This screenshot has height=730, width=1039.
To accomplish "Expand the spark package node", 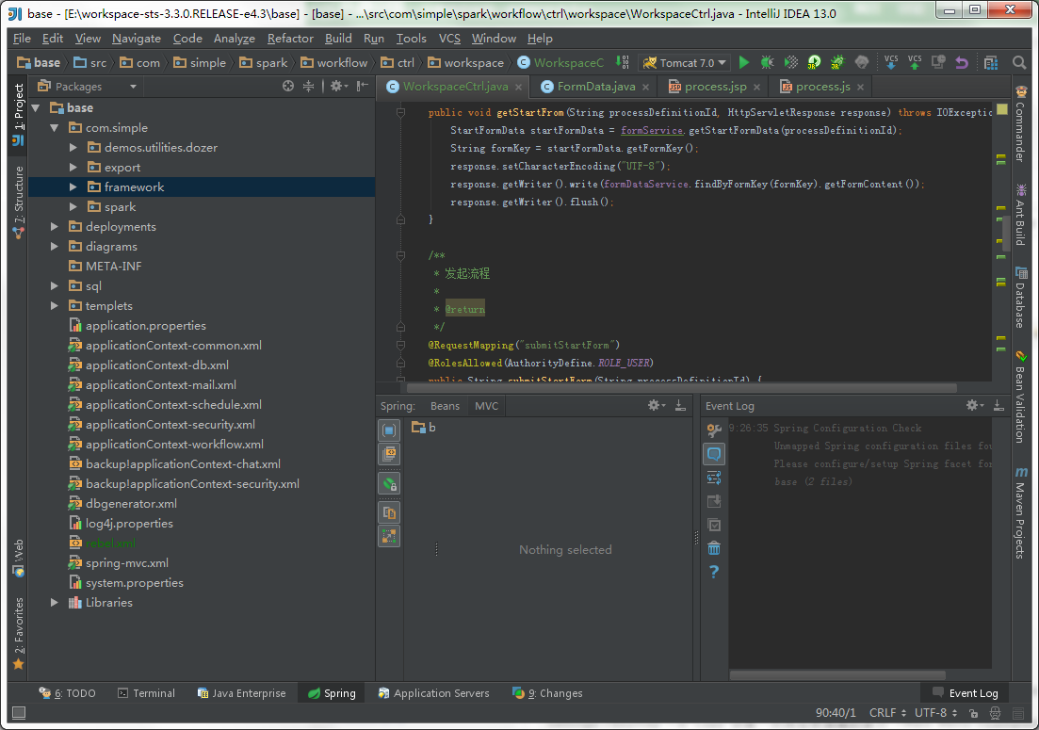I will coord(74,207).
